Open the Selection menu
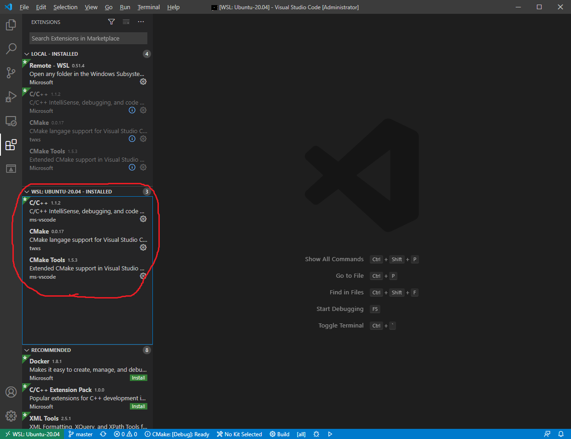571x439 pixels. 65,7
